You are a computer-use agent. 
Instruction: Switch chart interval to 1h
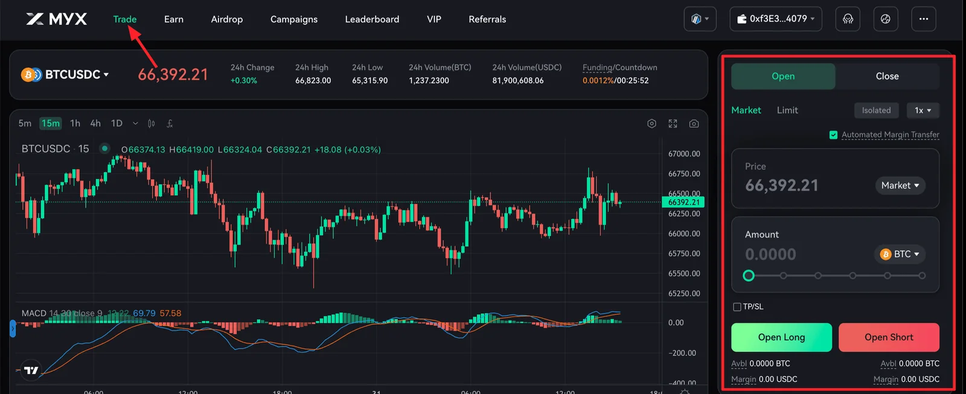[x=75, y=124]
